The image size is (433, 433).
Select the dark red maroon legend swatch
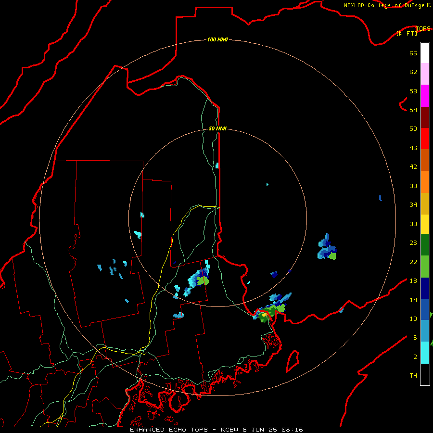pos(425,118)
